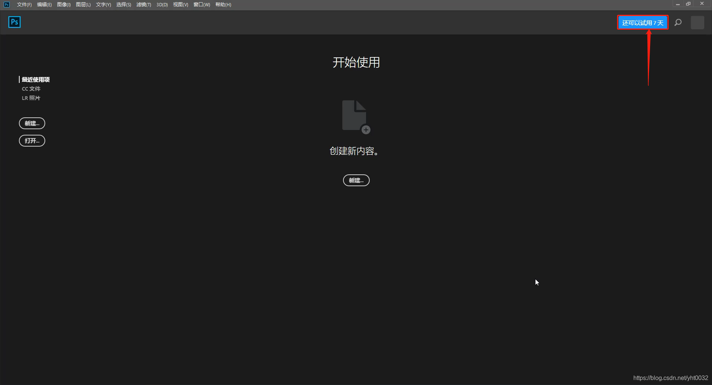Click the gray user profile square

tap(698, 23)
